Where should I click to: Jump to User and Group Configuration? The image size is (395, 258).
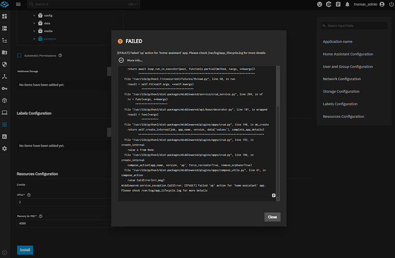point(347,67)
